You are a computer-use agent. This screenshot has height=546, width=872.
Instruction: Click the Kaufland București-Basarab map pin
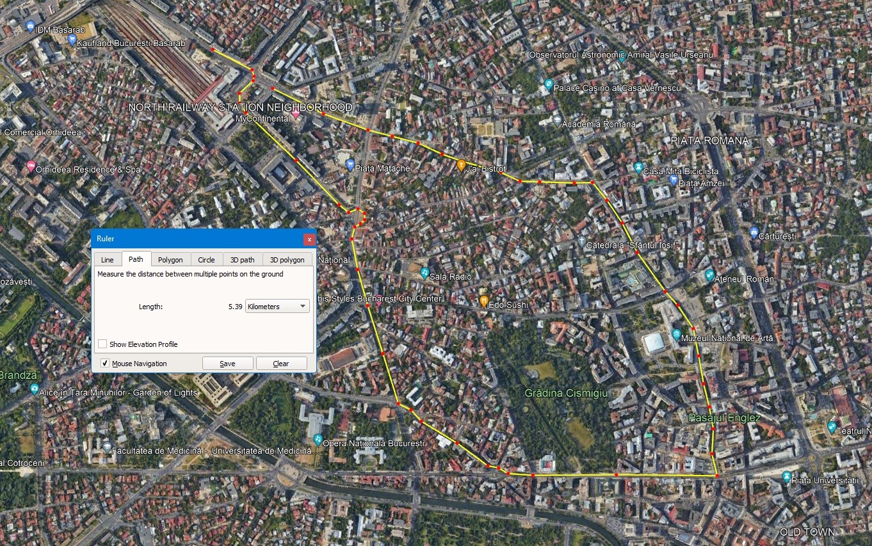click(72, 40)
